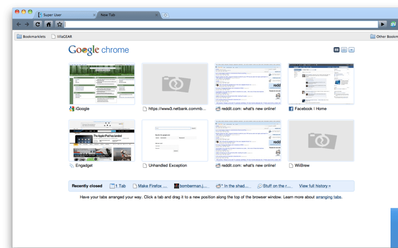Click the arranging tabs link

tap(328, 197)
